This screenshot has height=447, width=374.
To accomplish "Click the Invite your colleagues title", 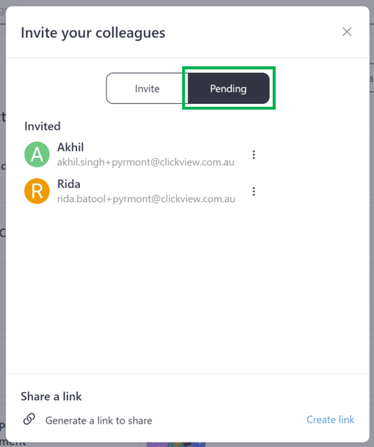I will 93,33.
